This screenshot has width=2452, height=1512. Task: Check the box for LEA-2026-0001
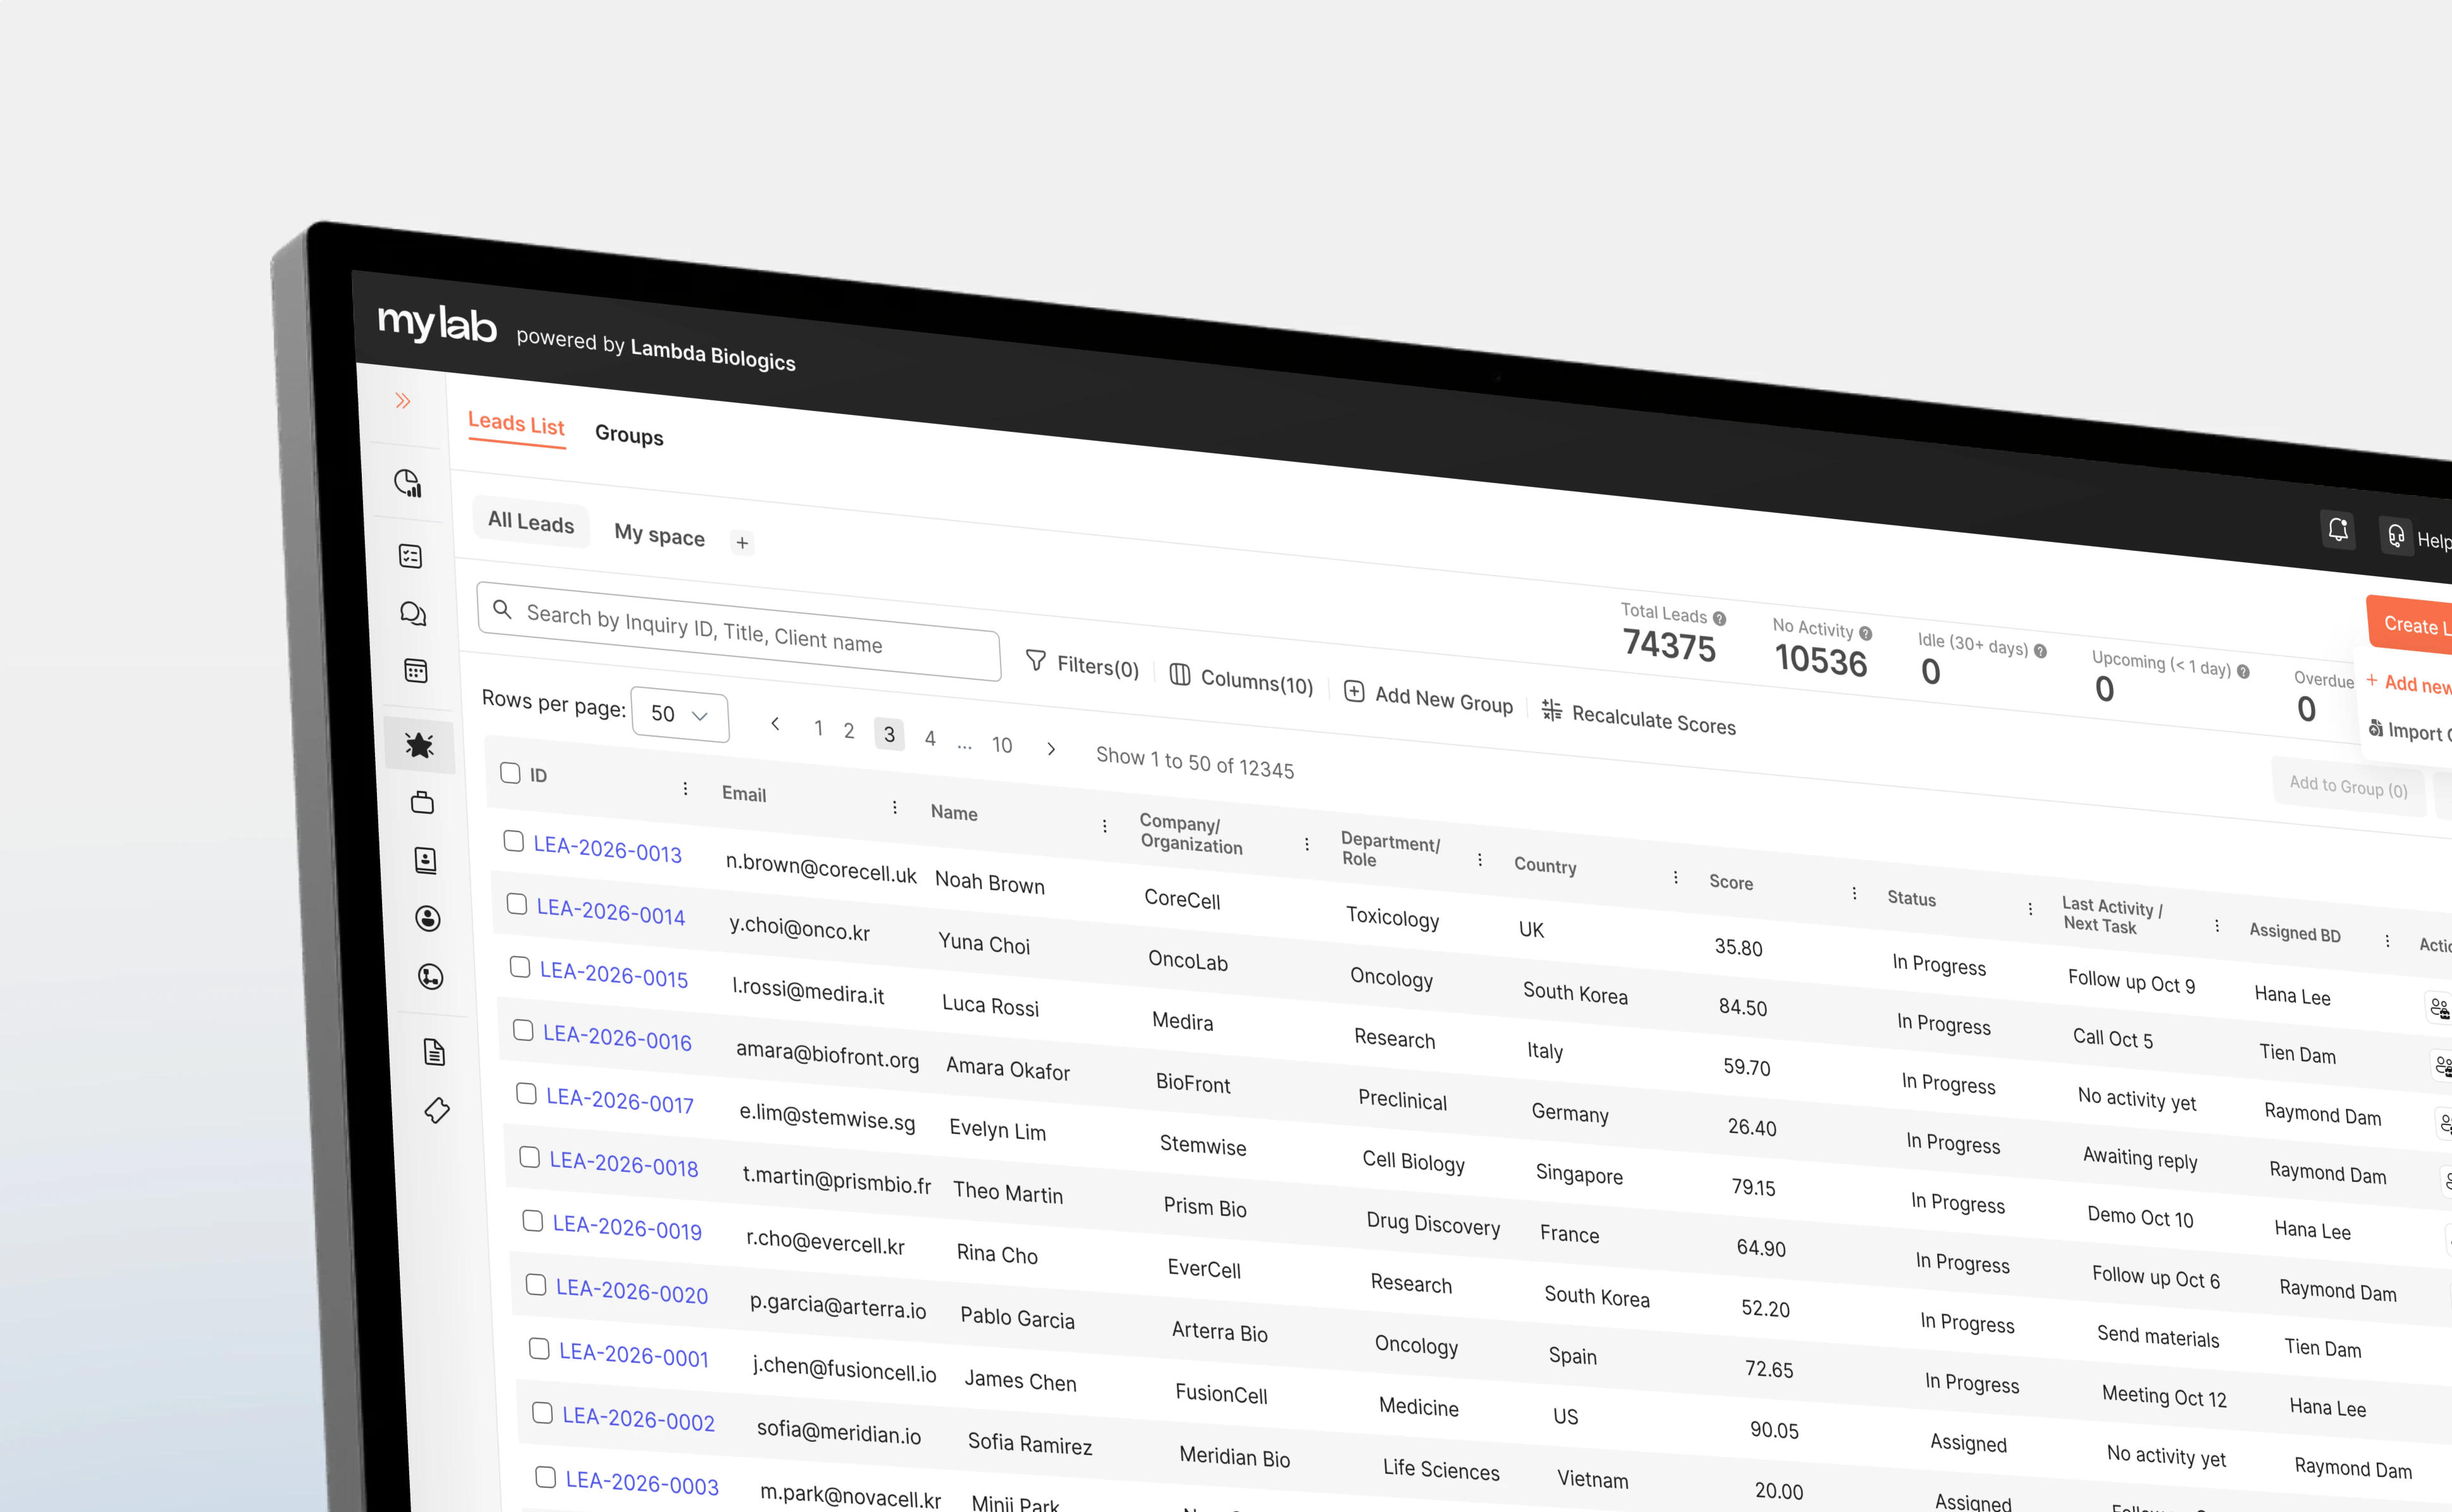click(539, 1349)
